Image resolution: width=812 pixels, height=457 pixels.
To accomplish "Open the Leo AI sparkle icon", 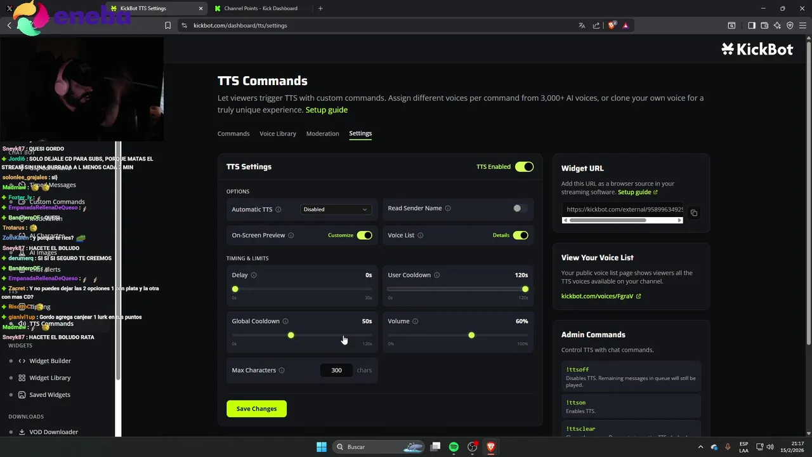I will point(777,25).
